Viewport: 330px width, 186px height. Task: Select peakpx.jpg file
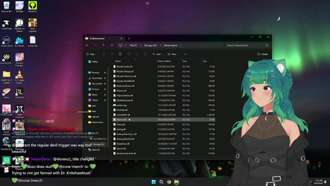coord(164,105)
